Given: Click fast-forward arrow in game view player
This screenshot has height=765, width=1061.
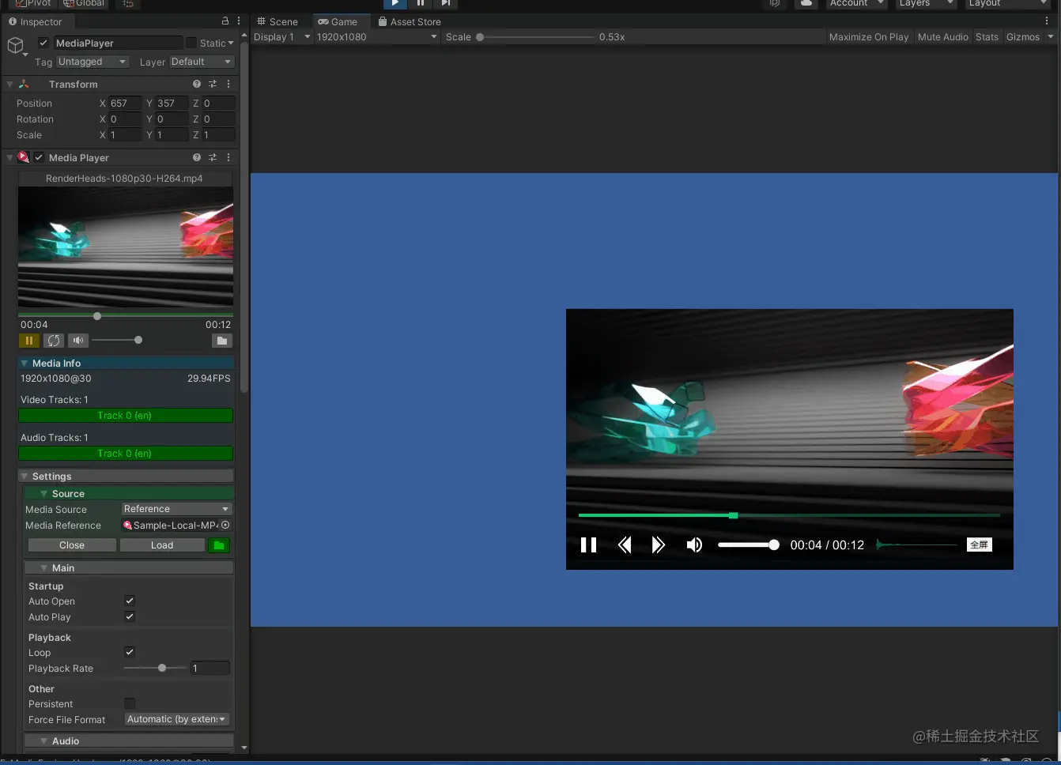Looking at the screenshot, I should (x=658, y=545).
